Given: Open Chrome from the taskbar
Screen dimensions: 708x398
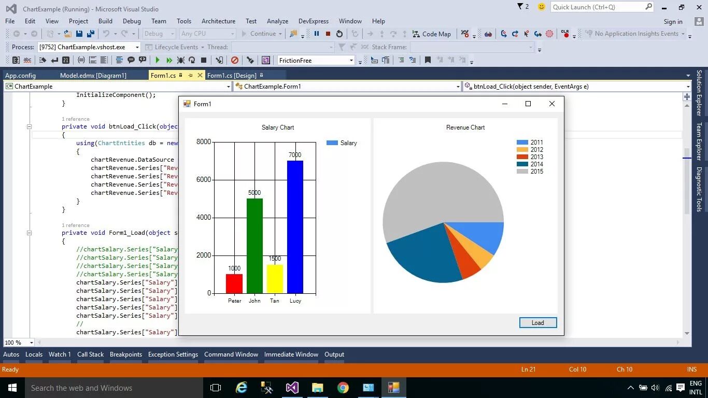Looking at the screenshot, I should tap(343, 388).
